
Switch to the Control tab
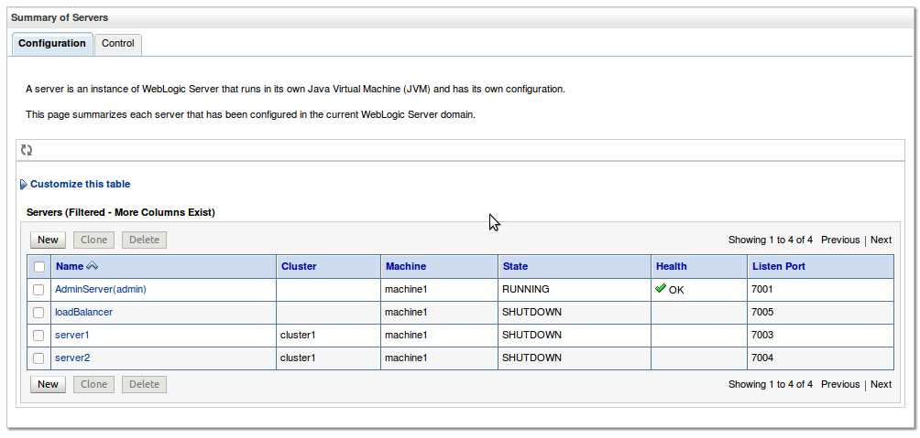118,44
